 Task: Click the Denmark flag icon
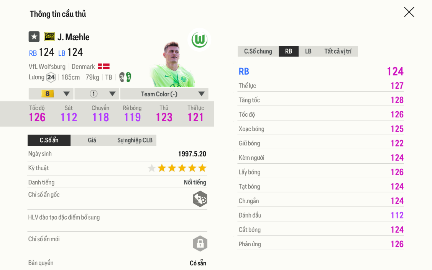point(103,67)
